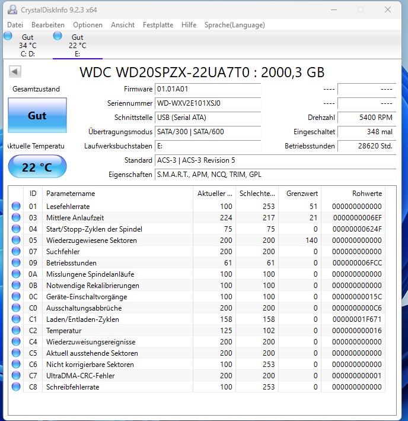Viewport: 408px width, 421px height.
Task: Select the Mittlere Anlaufzeit parameter name
Action: pyautogui.click(x=75, y=218)
